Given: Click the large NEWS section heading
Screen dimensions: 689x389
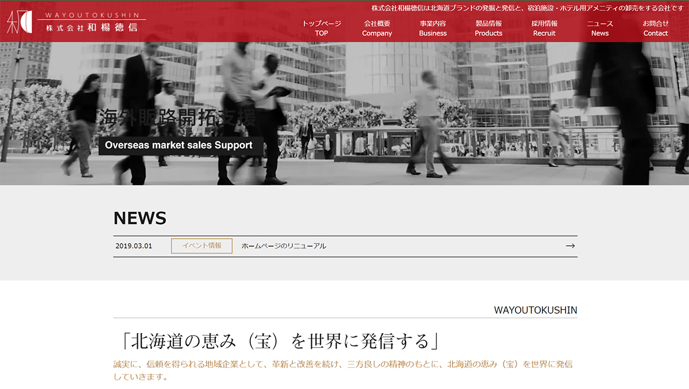Looking at the screenshot, I should 140,218.
